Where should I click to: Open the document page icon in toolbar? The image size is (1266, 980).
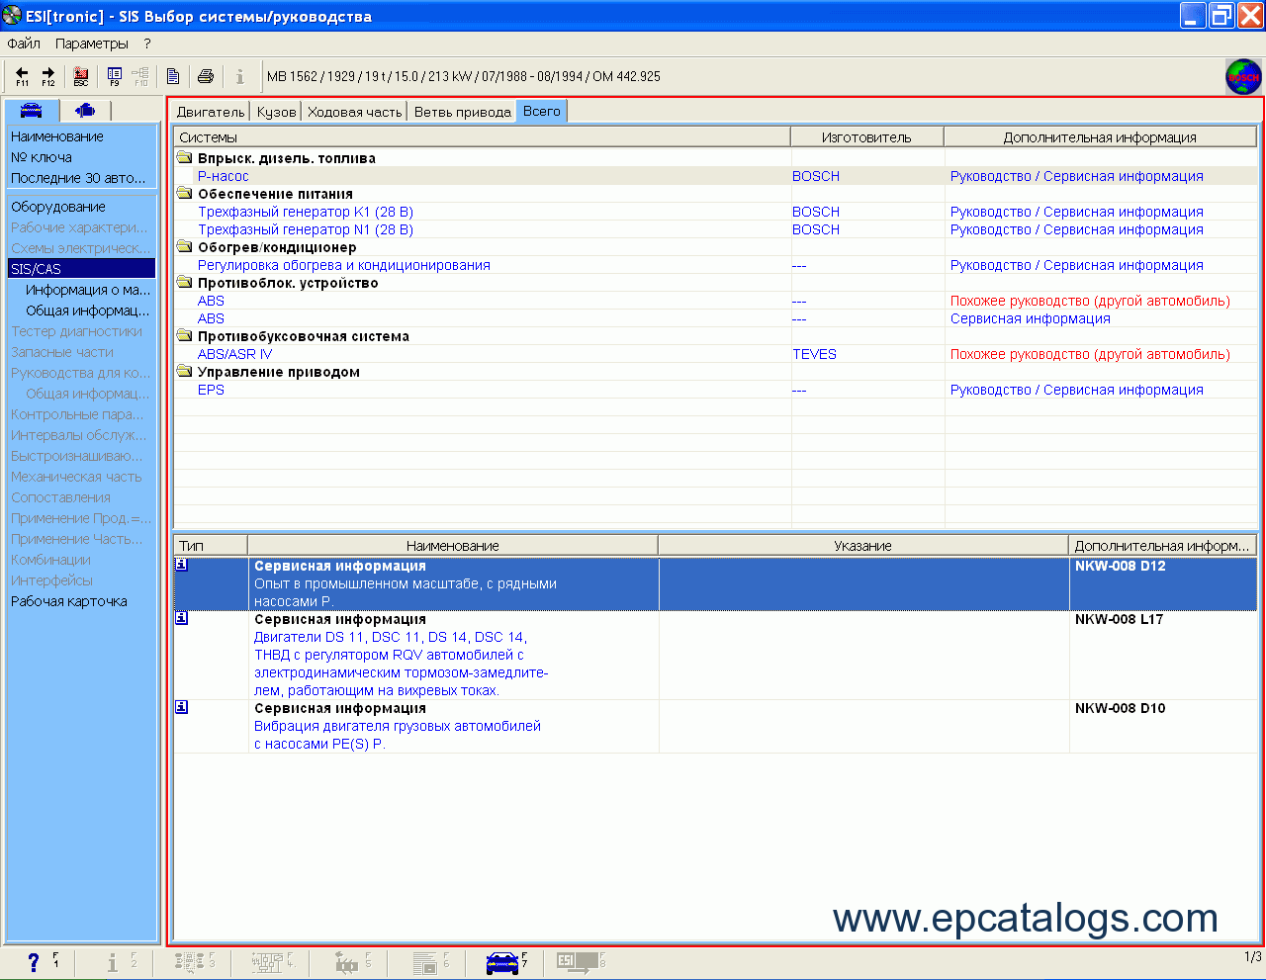[x=173, y=76]
